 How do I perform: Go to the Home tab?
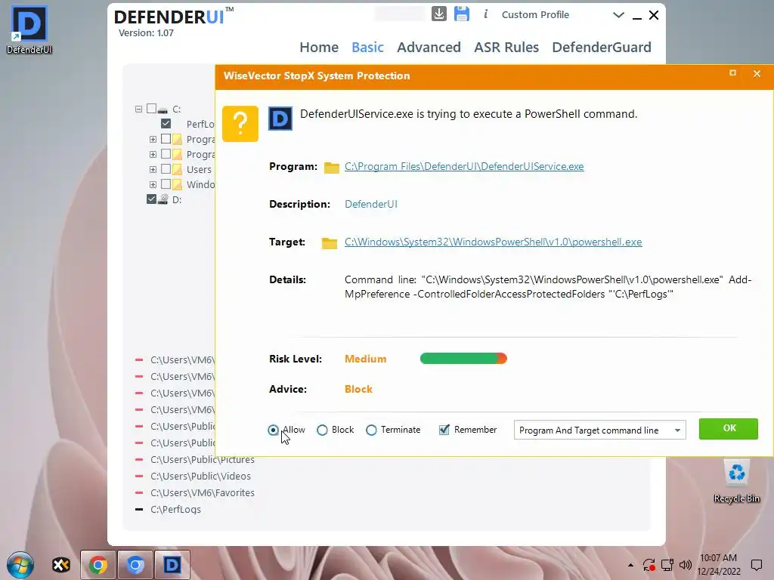pos(319,48)
